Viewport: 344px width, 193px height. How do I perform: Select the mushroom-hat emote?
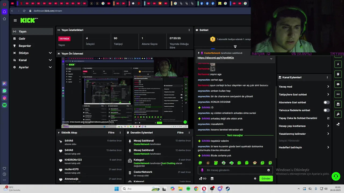click(255, 163)
